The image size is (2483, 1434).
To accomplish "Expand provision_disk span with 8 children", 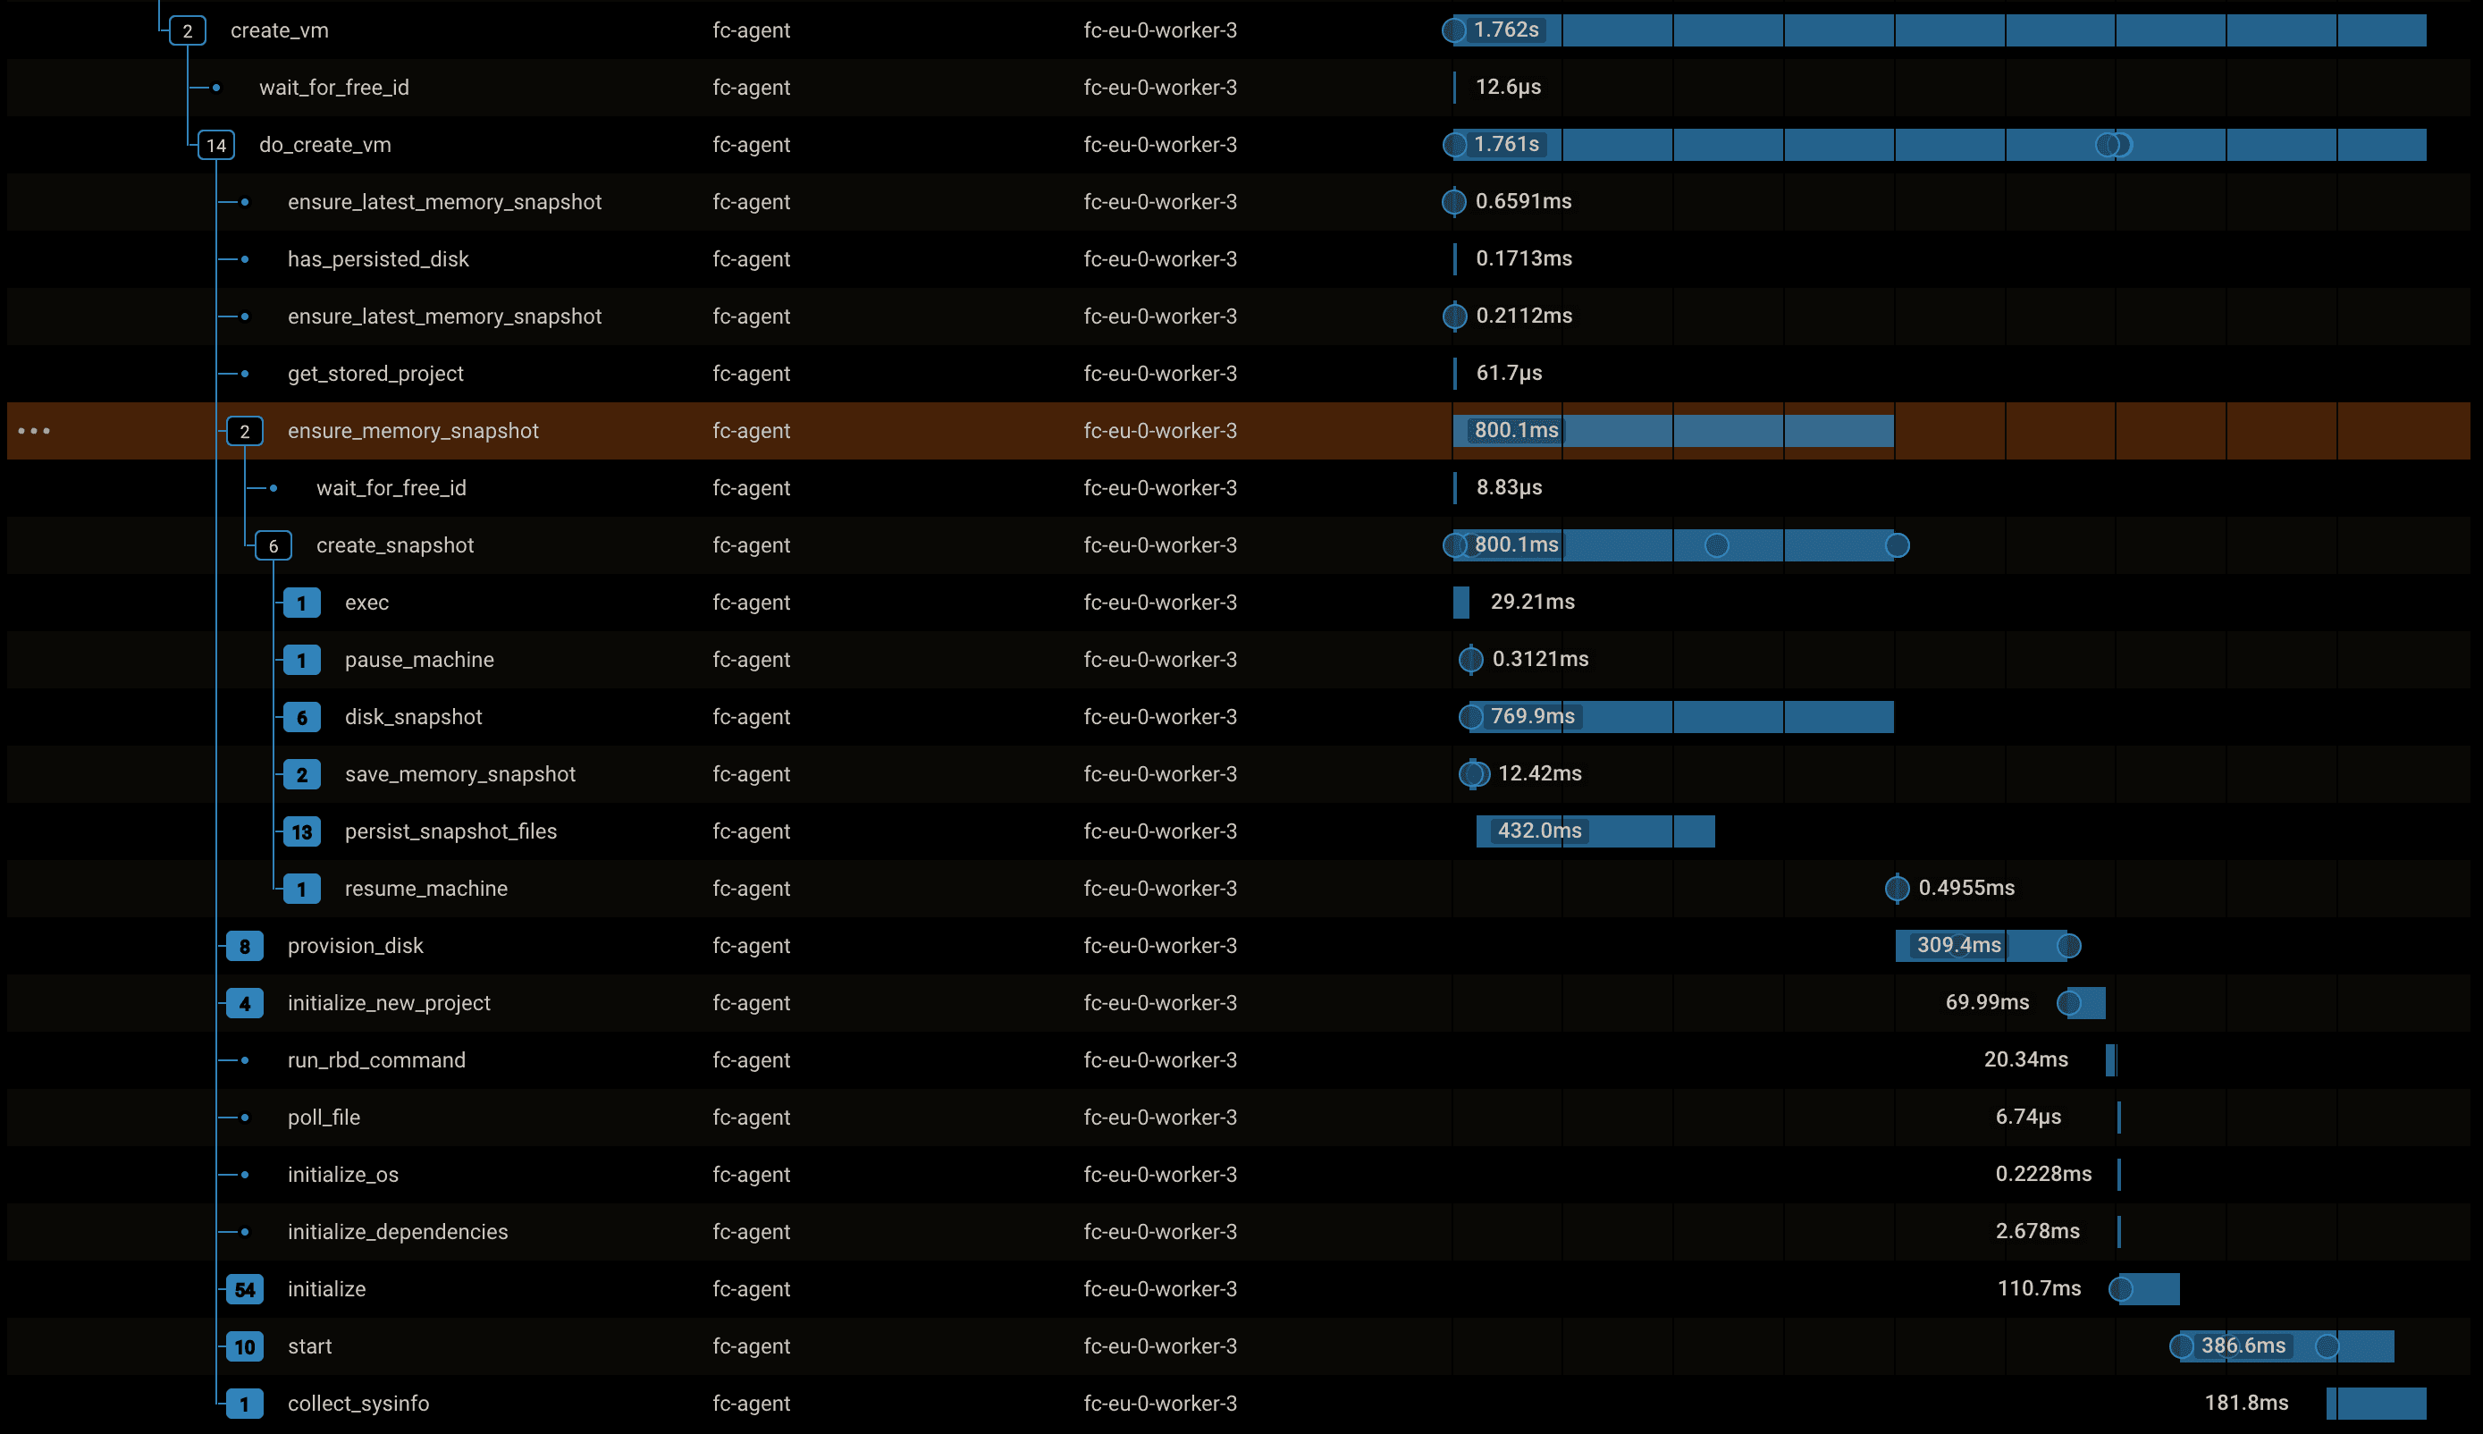I will point(244,946).
